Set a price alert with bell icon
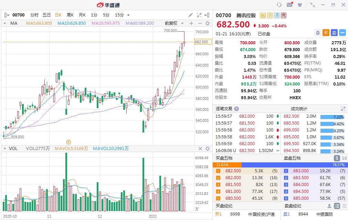The height and width of the screenshot is (220, 348). click(318, 33)
